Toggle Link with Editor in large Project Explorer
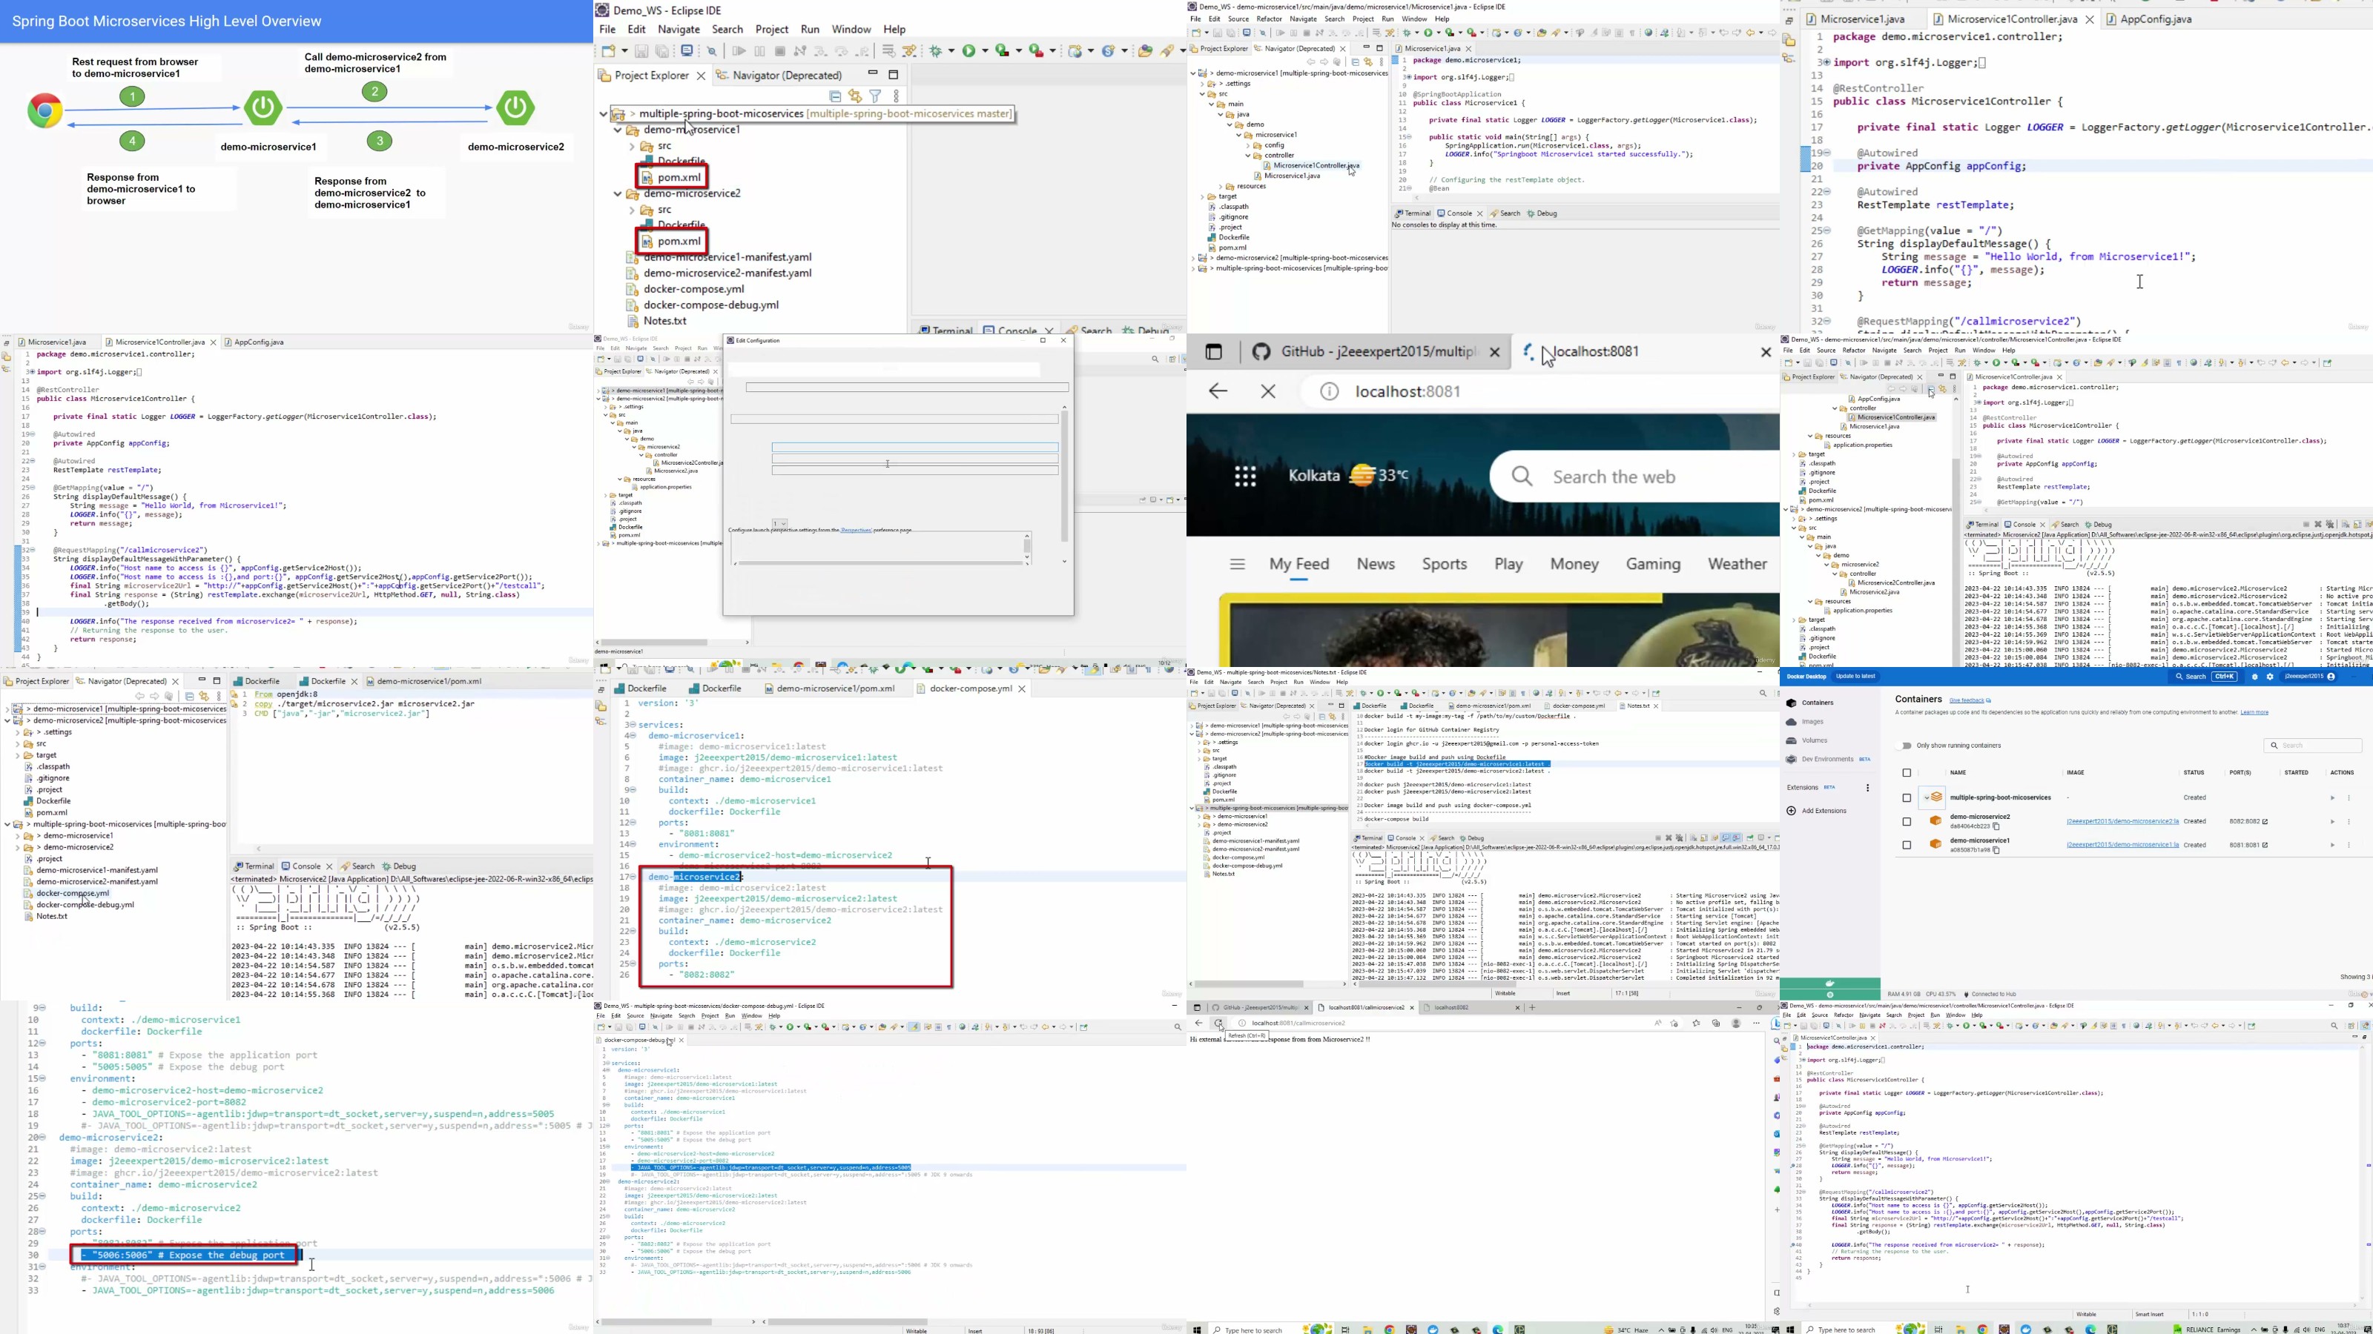The image size is (2373, 1334). (x=856, y=96)
